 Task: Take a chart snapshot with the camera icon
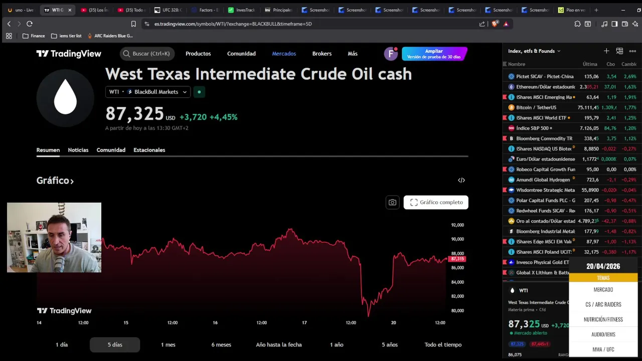[392, 202]
